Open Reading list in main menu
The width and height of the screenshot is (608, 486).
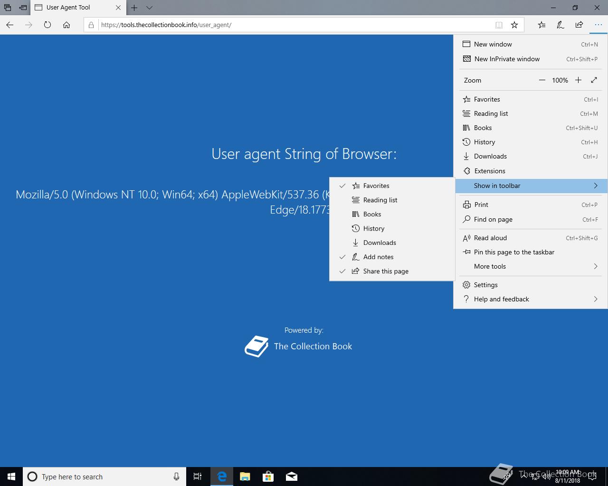pos(530,113)
